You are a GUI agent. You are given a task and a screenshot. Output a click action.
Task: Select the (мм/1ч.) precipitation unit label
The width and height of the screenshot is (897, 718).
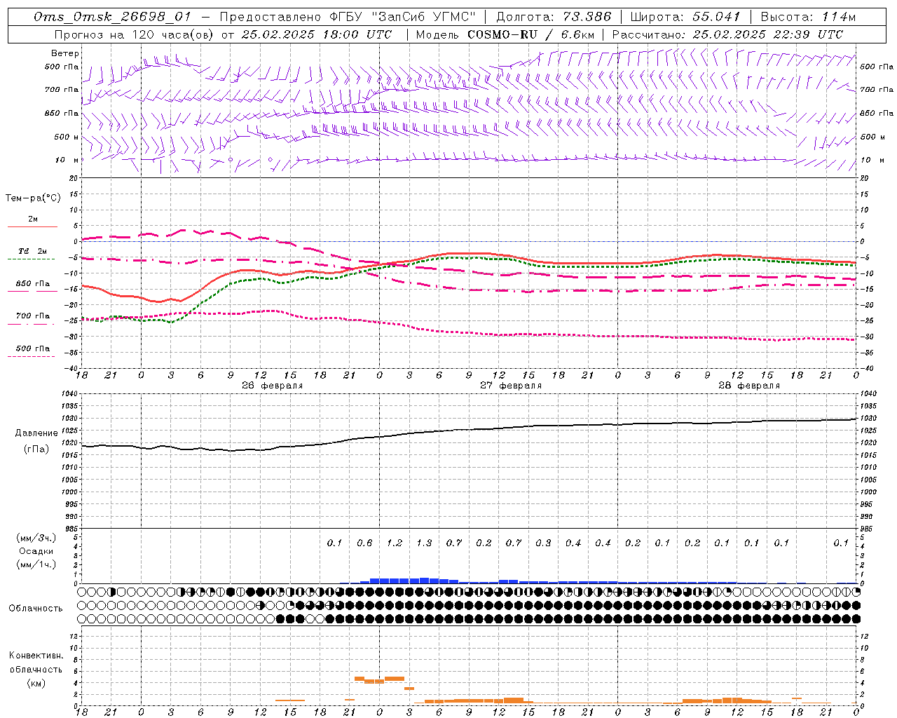pos(36,564)
